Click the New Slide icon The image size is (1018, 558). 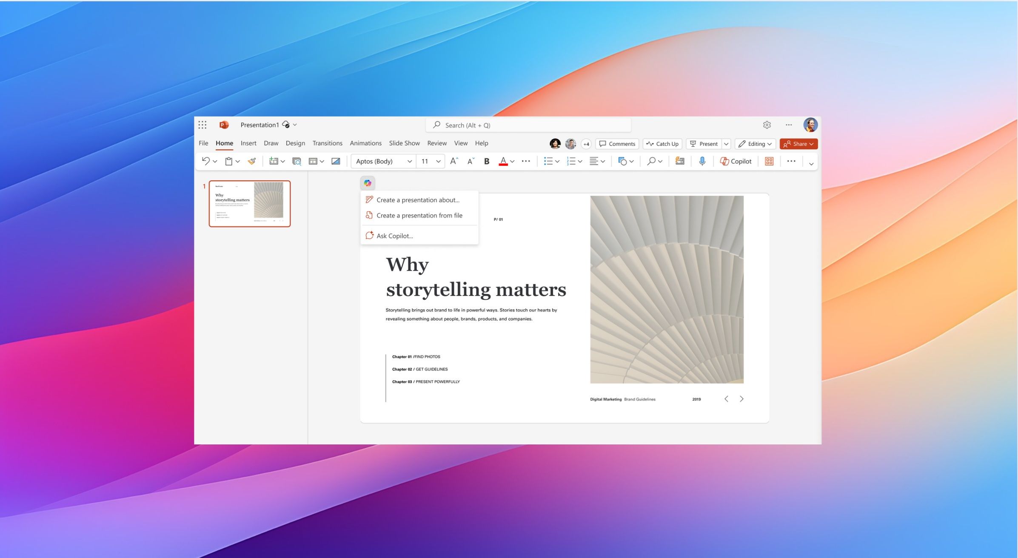(x=274, y=161)
